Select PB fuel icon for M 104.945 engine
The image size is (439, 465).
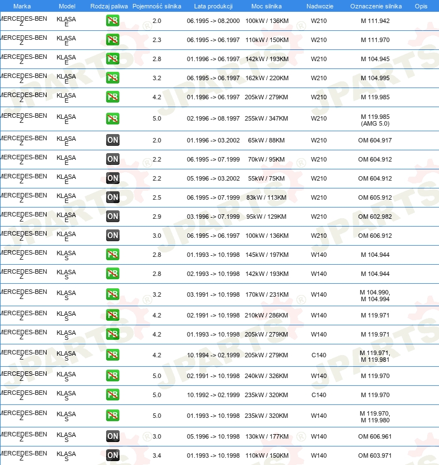click(x=112, y=59)
